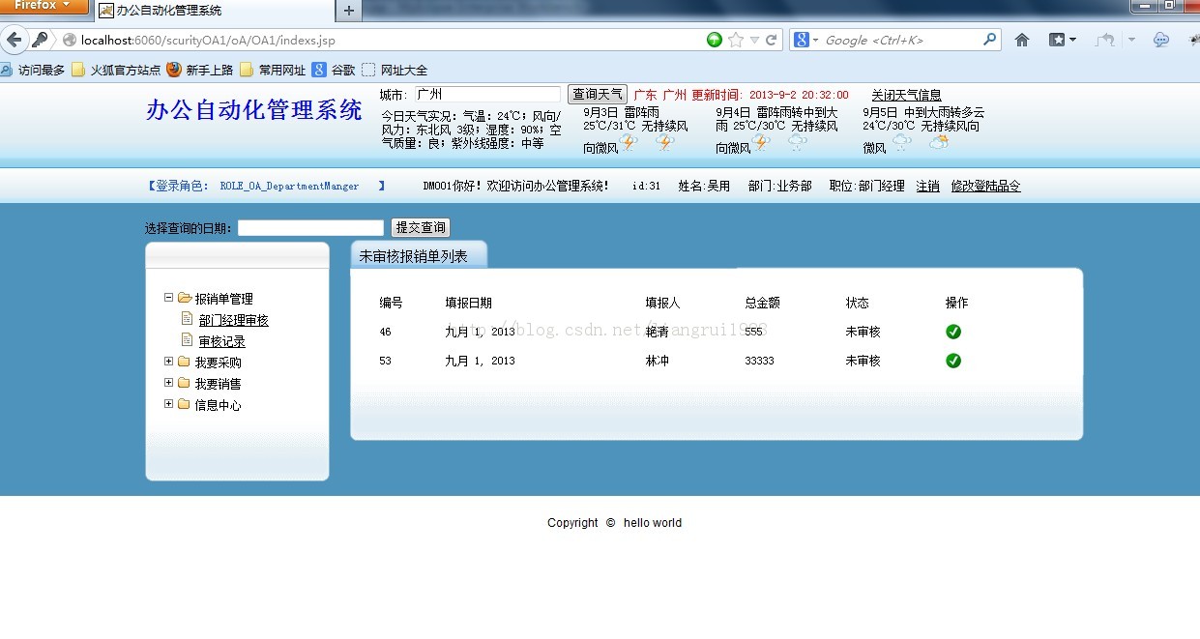The height and width of the screenshot is (639, 1200).
Task: Click the 信息中心 folder icon
Action: click(x=184, y=404)
